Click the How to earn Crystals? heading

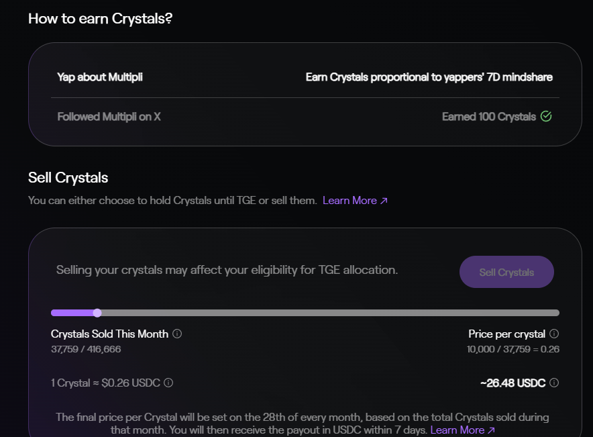pos(101,19)
